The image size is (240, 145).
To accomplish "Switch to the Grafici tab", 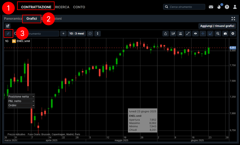I will click(32, 19).
